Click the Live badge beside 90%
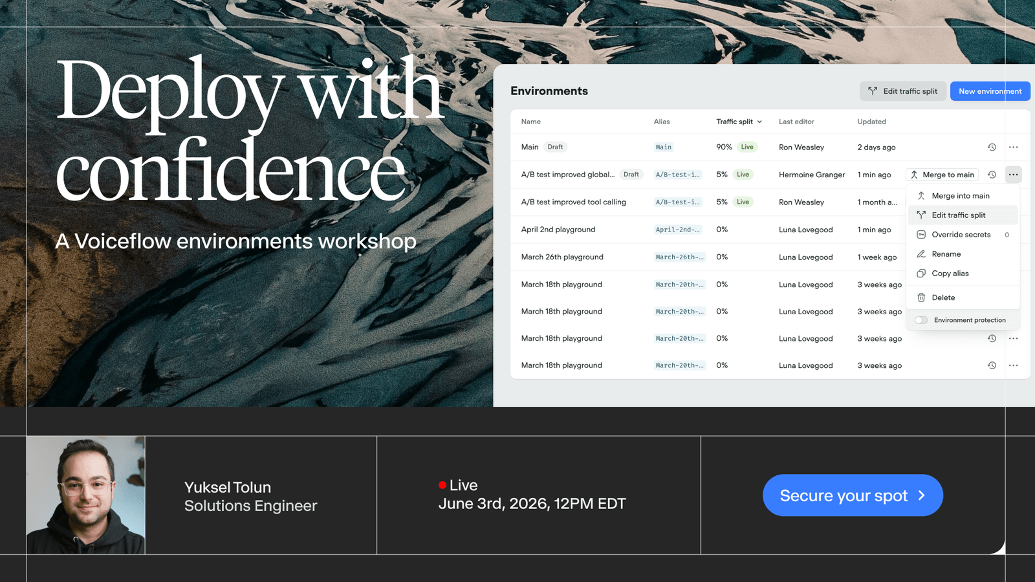This screenshot has width=1035, height=582. click(x=747, y=147)
